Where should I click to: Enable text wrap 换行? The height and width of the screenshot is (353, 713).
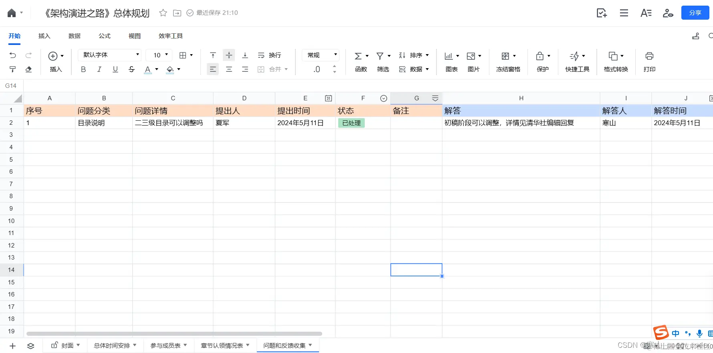click(x=269, y=55)
